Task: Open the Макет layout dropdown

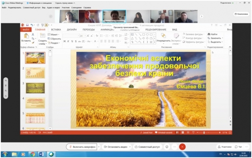Action: 54,35
